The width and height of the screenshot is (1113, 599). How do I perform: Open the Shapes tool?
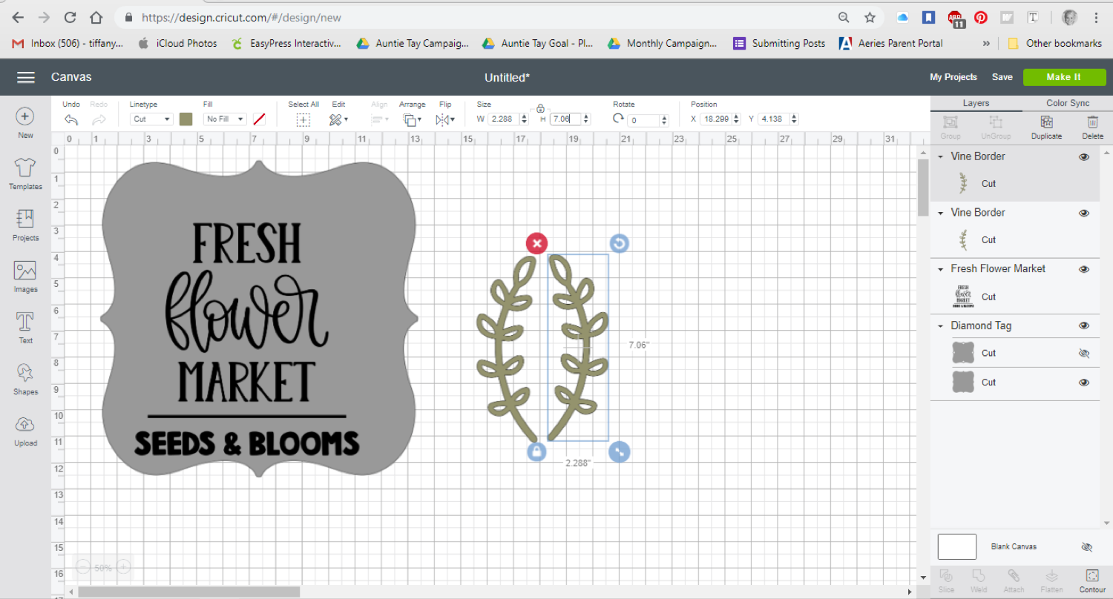tap(25, 378)
